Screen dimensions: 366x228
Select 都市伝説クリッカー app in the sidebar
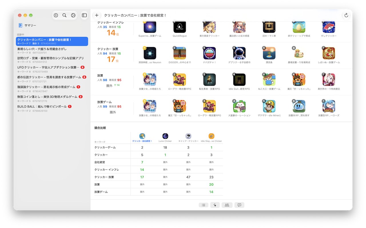[52, 79]
